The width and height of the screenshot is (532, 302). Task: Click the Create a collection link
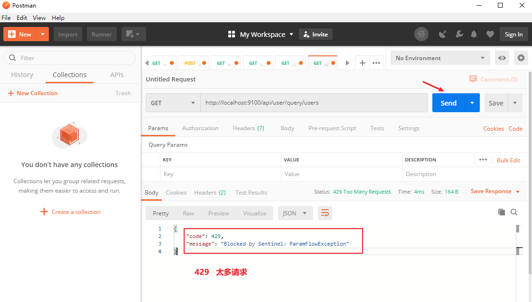(x=70, y=212)
